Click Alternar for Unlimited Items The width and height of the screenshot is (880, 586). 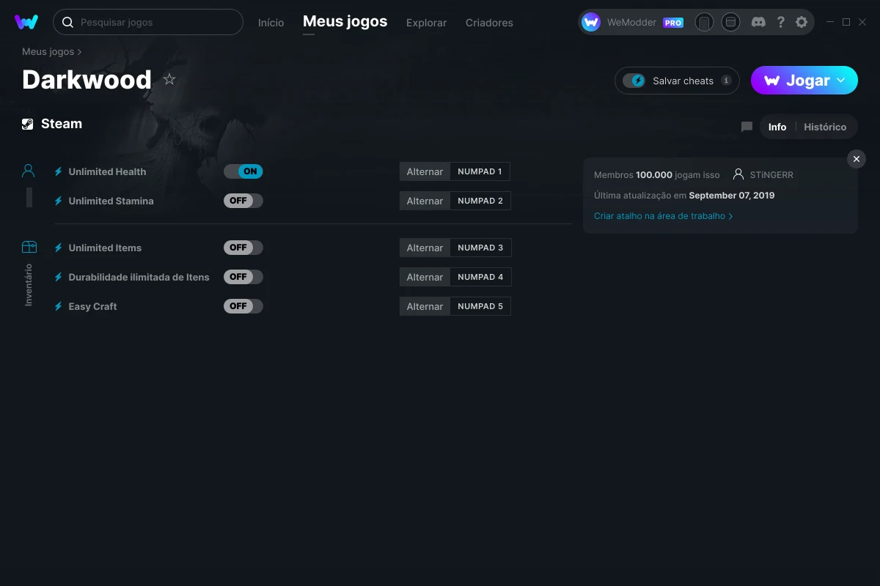425,248
